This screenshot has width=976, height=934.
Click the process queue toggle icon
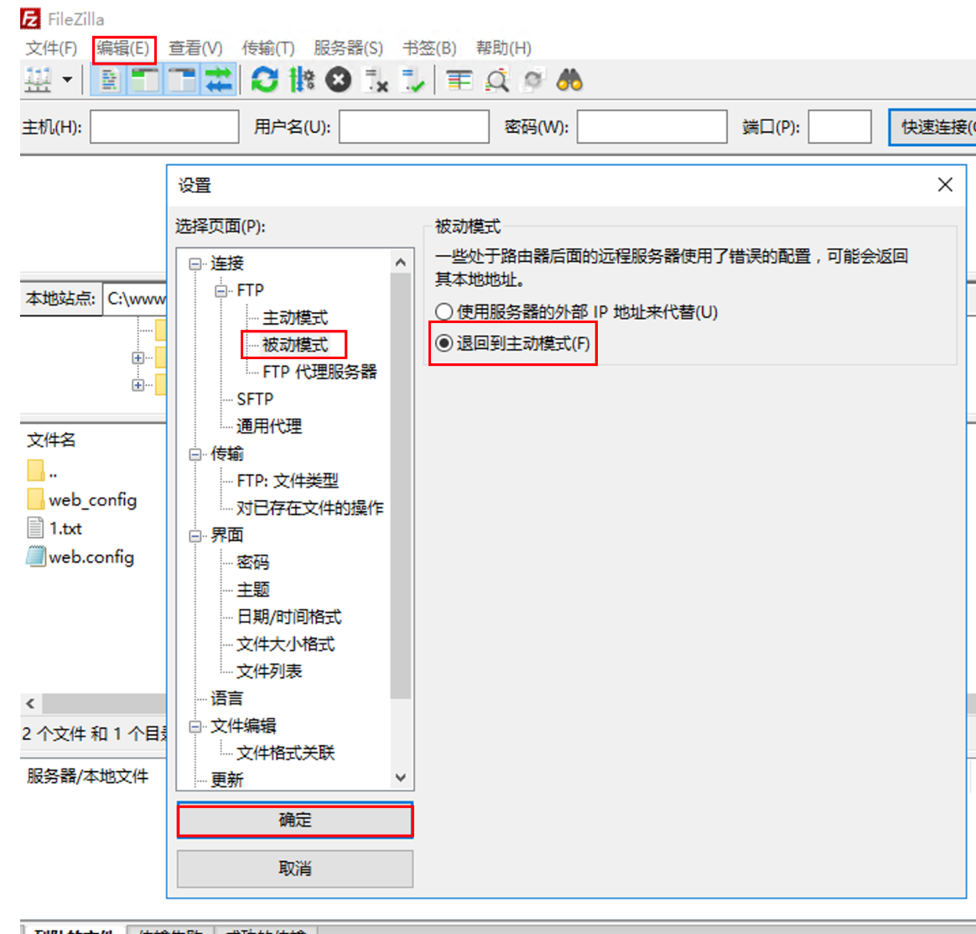click(x=301, y=81)
